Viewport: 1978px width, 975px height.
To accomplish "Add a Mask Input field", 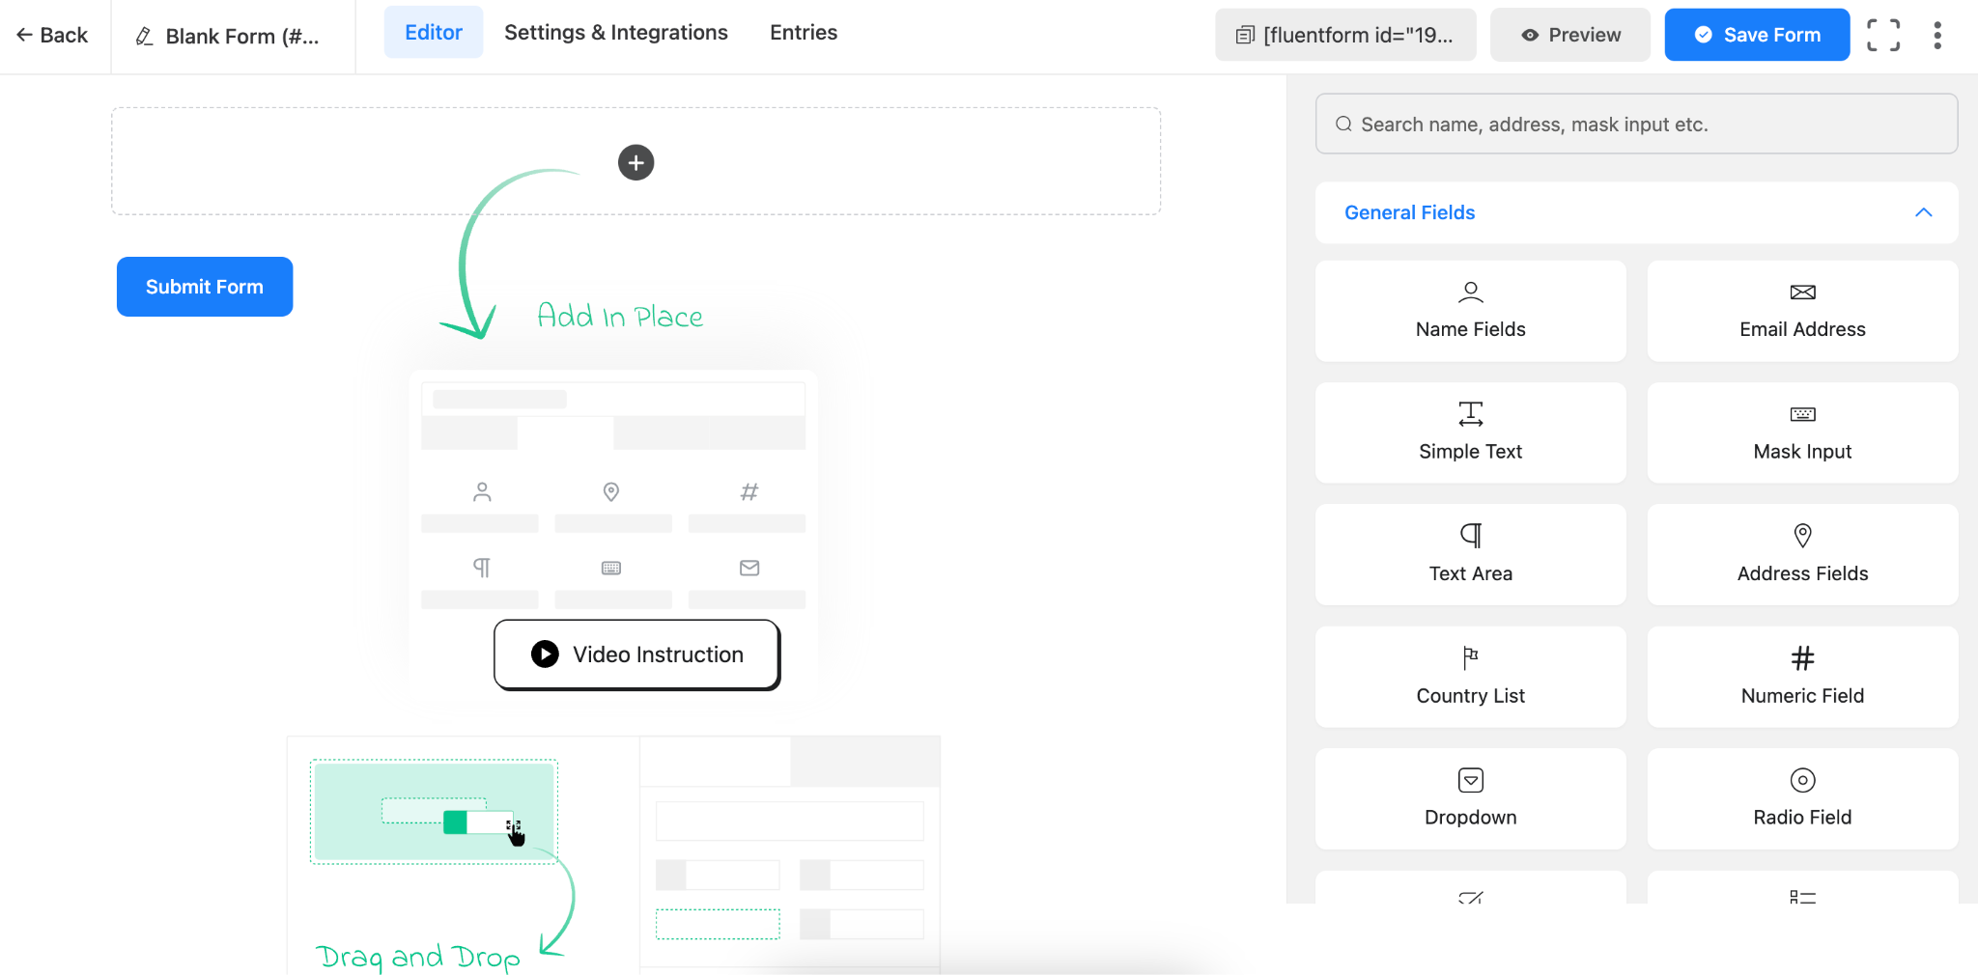I will (x=1801, y=432).
